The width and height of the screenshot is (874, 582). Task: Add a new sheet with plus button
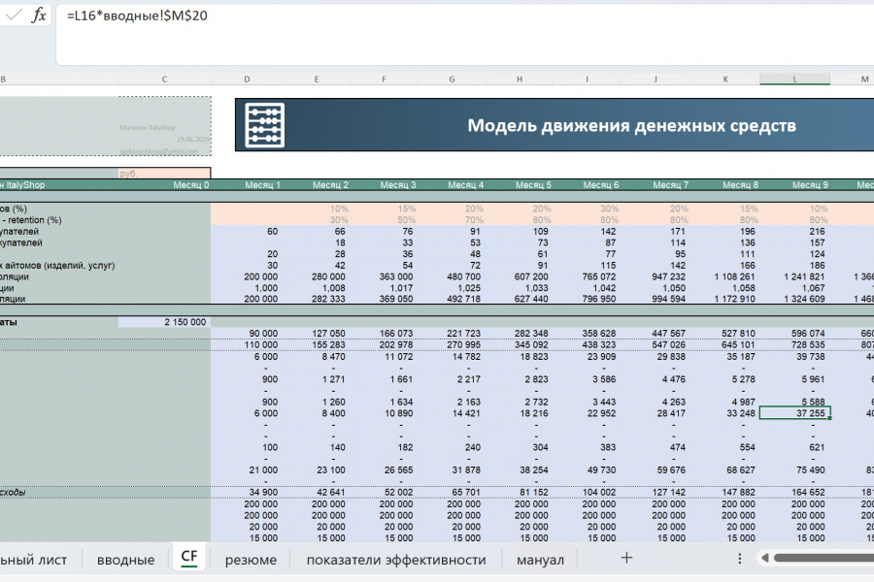pos(626,558)
